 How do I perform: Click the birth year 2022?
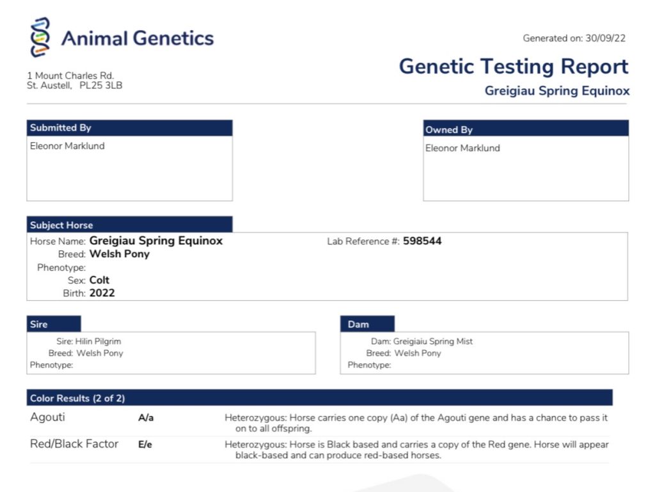tap(102, 293)
